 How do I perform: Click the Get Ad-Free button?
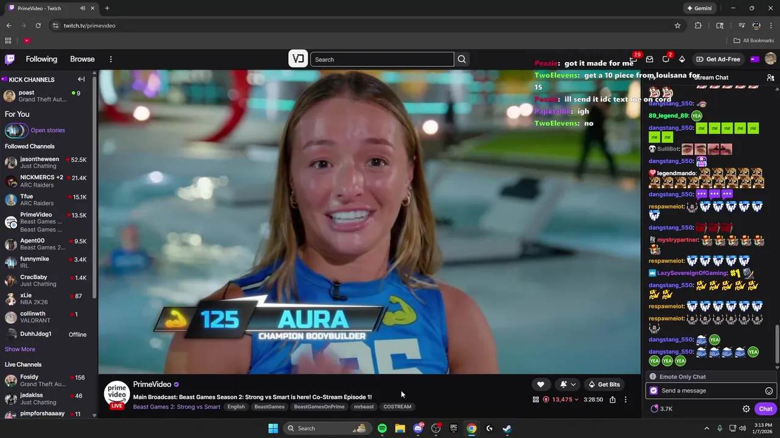(x=718, y=59)
